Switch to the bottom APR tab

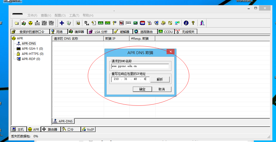[34, 129]
